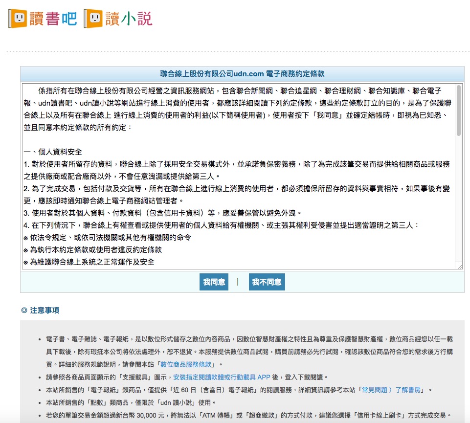Click clause 3 about 信用卡資料 safekeeping
470x423 pixels.
[x=162, y=213]
